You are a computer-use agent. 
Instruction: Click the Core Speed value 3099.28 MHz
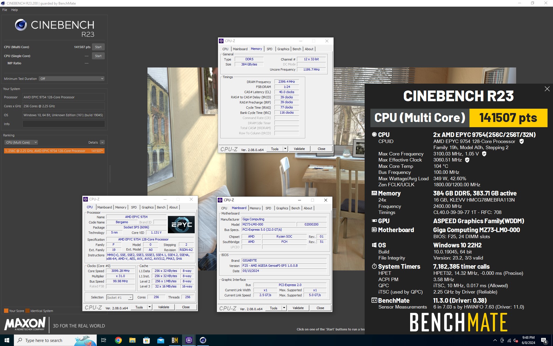(x=120, y=271)
